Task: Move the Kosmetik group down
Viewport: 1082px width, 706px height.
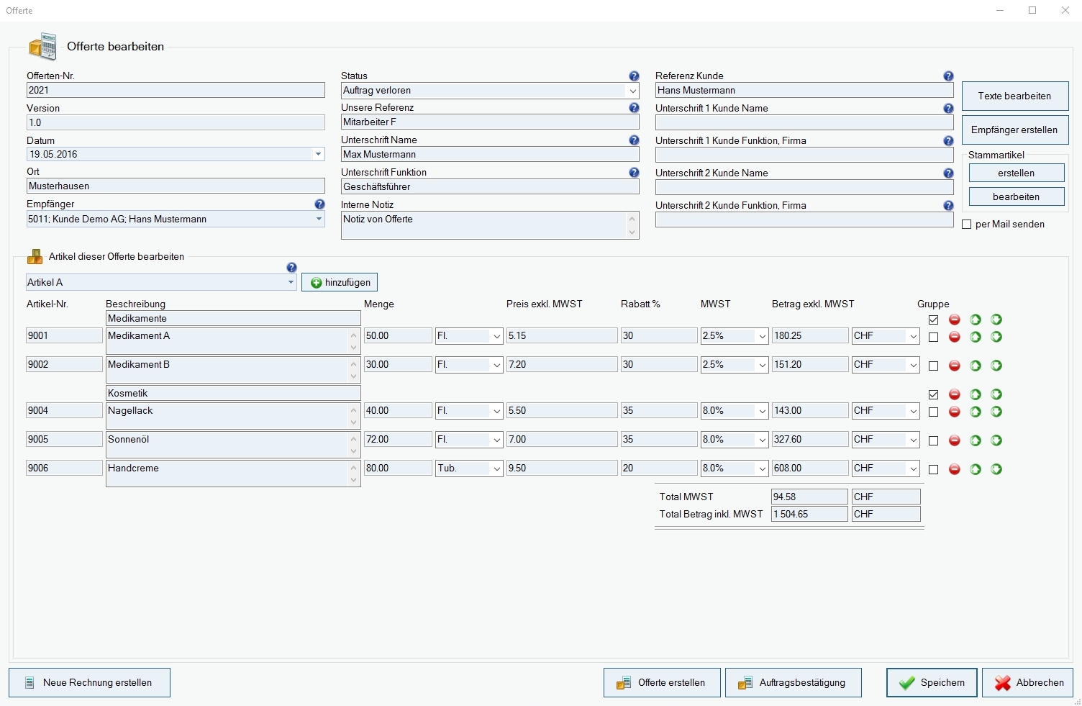Action: click(996, 394)
